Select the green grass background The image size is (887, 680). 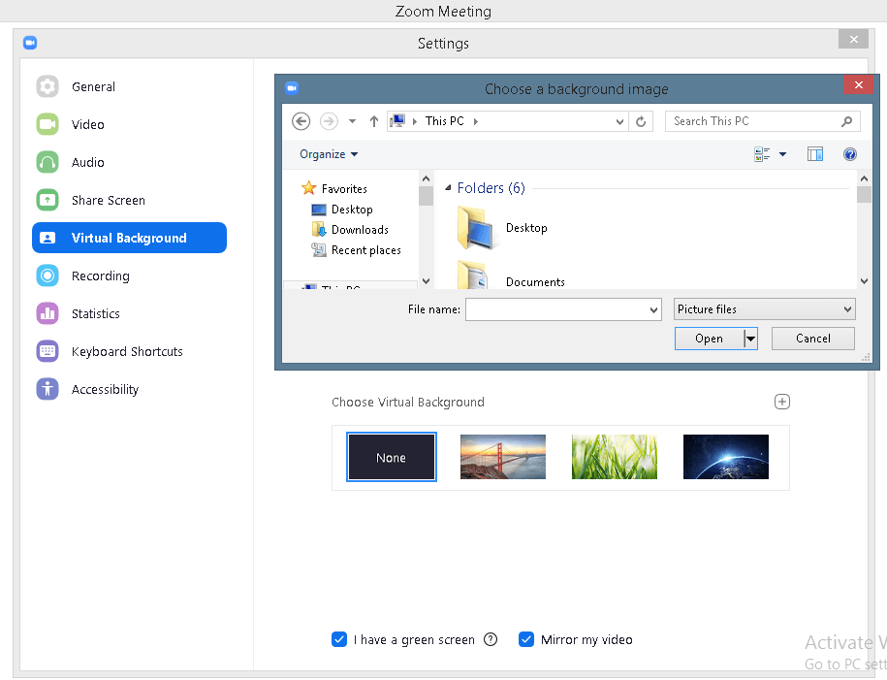(x=615, y=457)
